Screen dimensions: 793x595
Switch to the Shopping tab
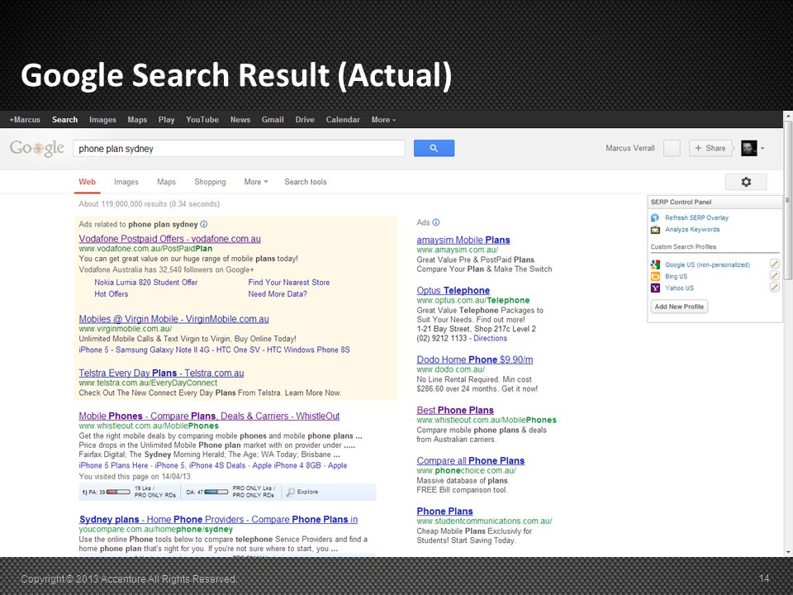pos(210,182)
